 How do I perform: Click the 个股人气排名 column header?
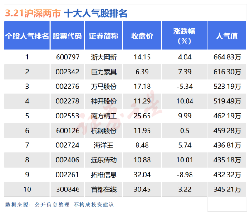coord(27,35)
